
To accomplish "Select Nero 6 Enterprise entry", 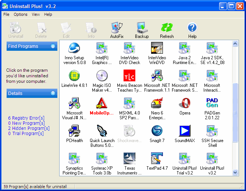I will click(157, 109).
